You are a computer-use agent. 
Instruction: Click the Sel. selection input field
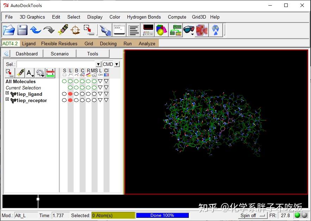point(56,64)
